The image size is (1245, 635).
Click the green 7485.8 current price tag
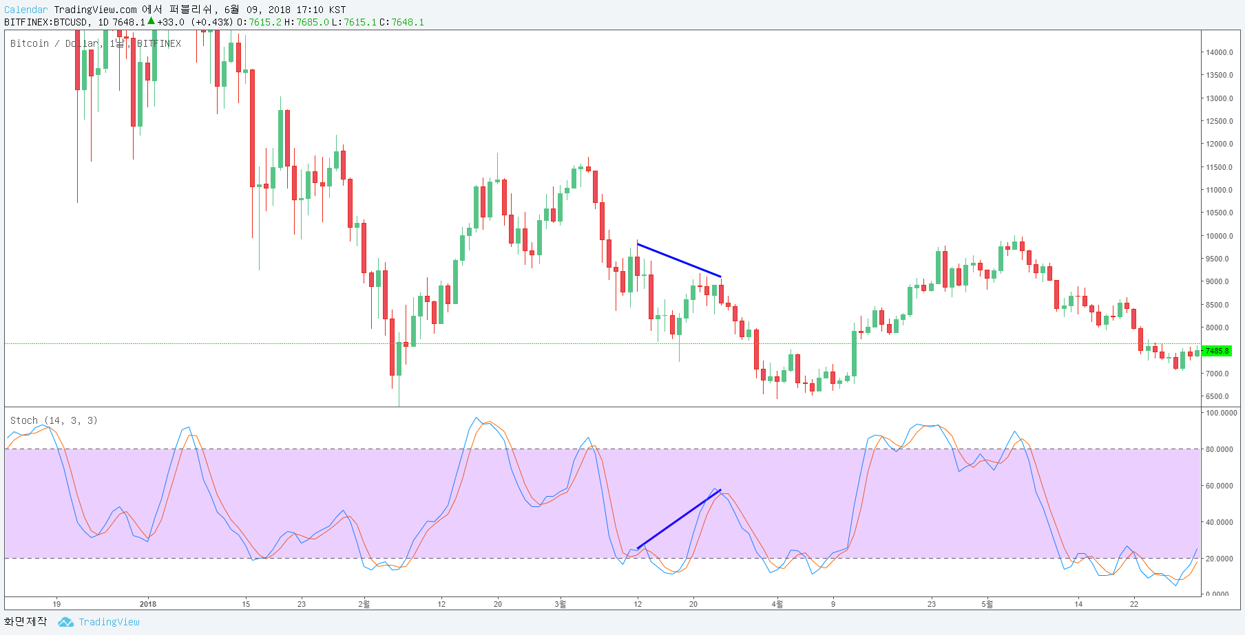(1217, 351)
